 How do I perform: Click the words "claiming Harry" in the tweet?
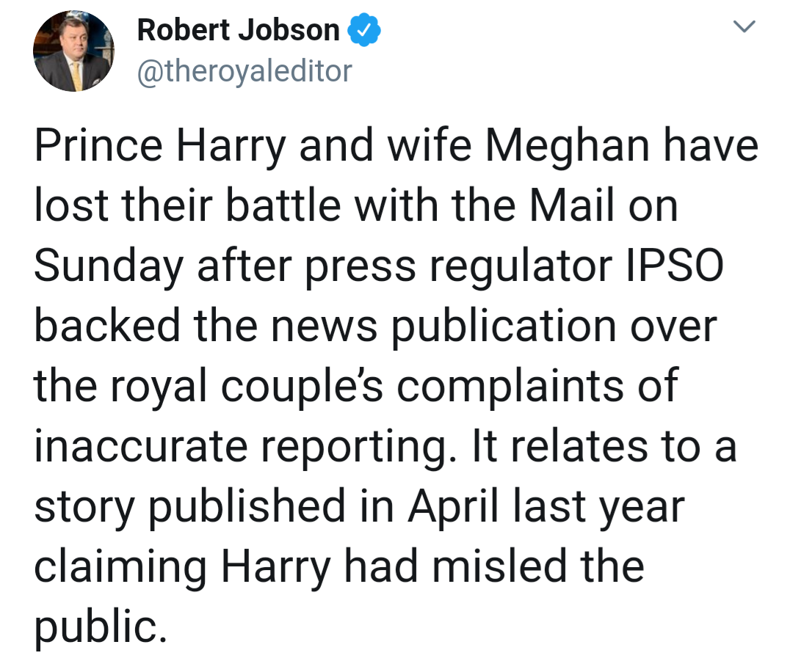(189, 567)
